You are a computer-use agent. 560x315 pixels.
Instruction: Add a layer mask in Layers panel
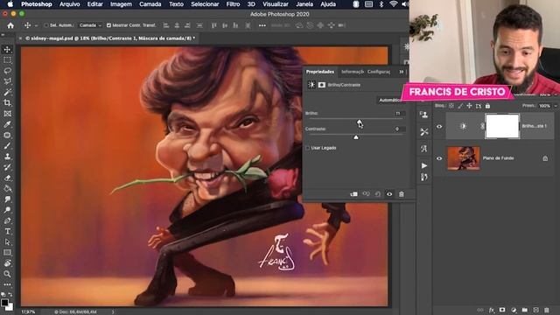coord(502,310)
